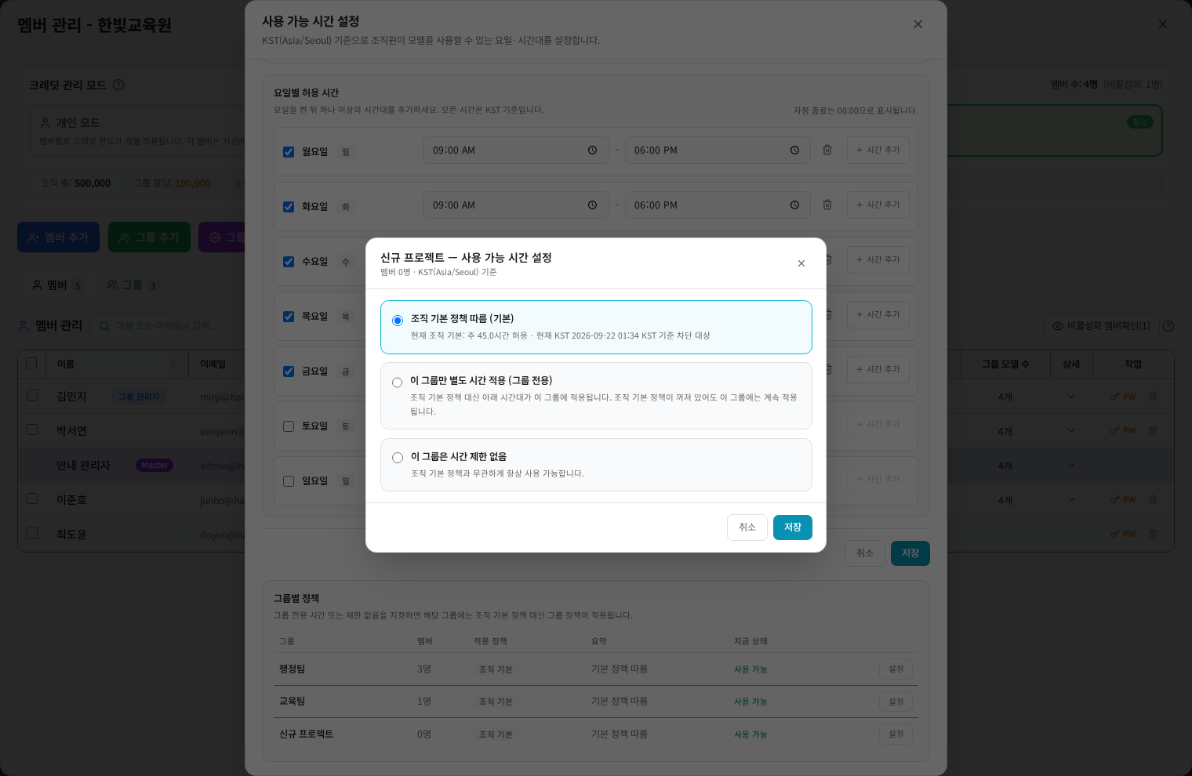The image size is (1192, 776).
Task: Click the 멤버 추가 button
Action: 58,238
